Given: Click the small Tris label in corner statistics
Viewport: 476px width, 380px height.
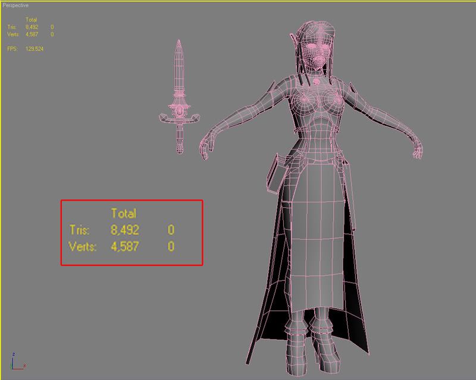Looking at the screenshot, I should click(x=12, y=27).
